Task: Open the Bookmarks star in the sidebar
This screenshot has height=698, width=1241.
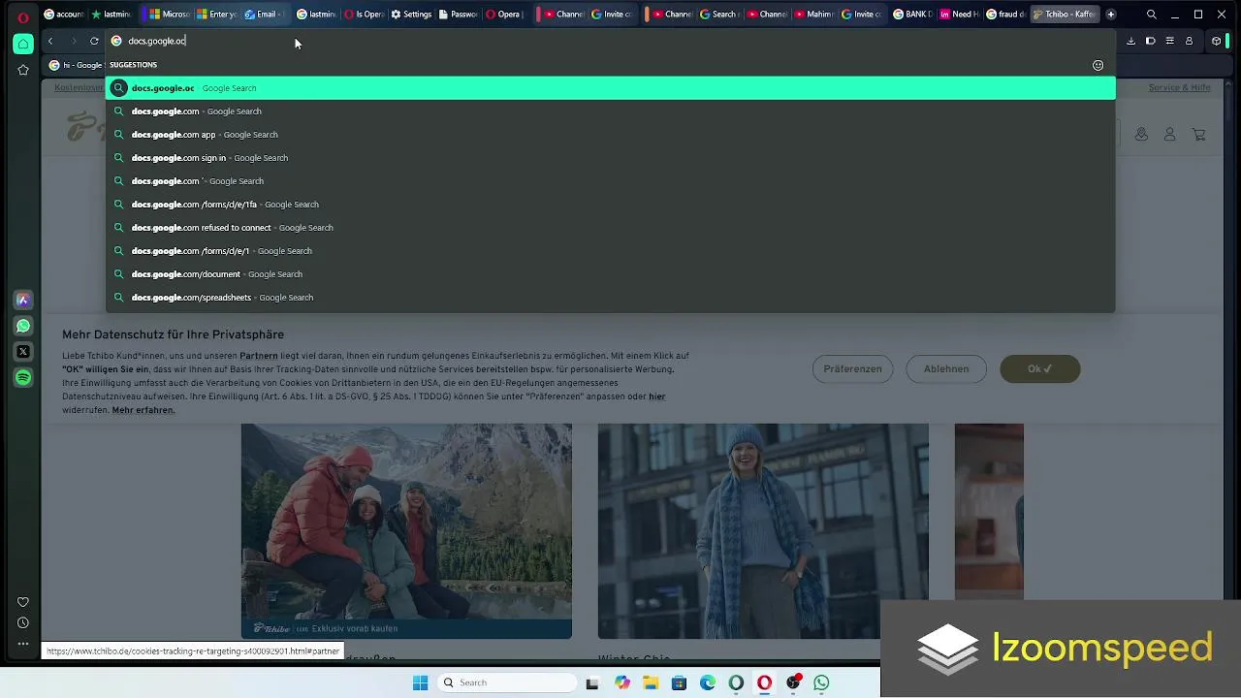Action: click(23, 70)
